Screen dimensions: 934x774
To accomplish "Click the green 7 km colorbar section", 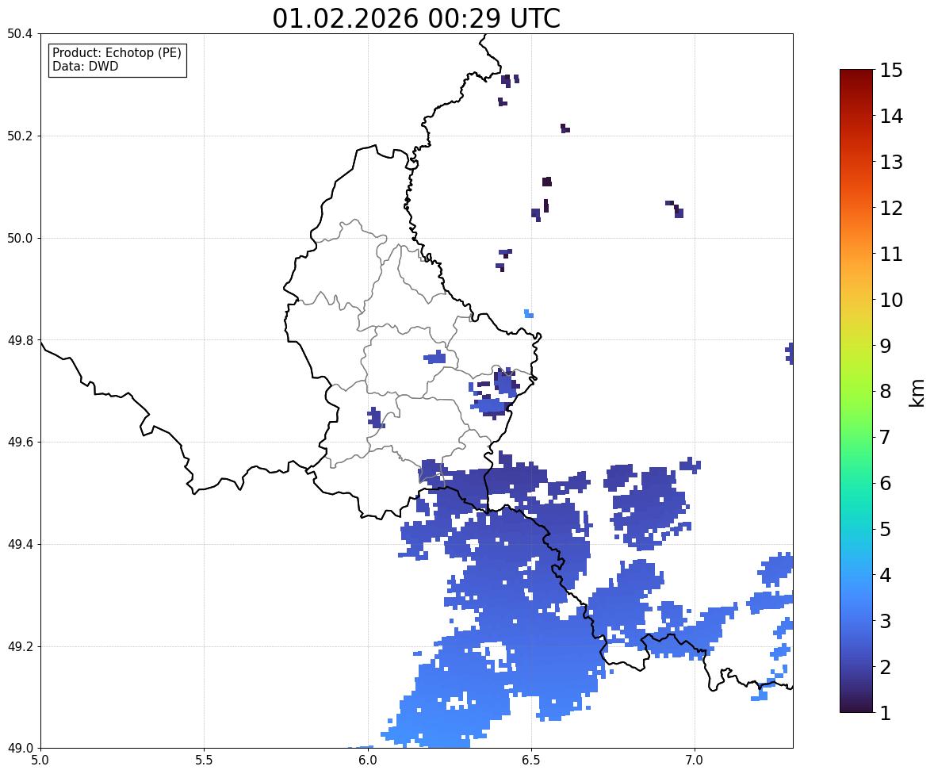I will 856,437.
